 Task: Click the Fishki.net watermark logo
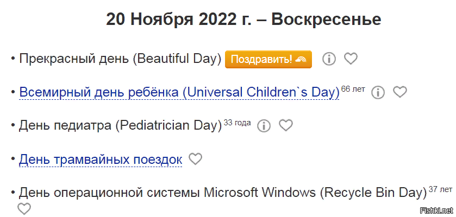(436, 210)
